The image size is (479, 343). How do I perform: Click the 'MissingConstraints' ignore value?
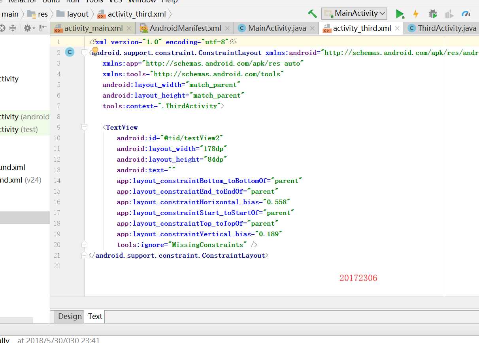tap(208, 245)
